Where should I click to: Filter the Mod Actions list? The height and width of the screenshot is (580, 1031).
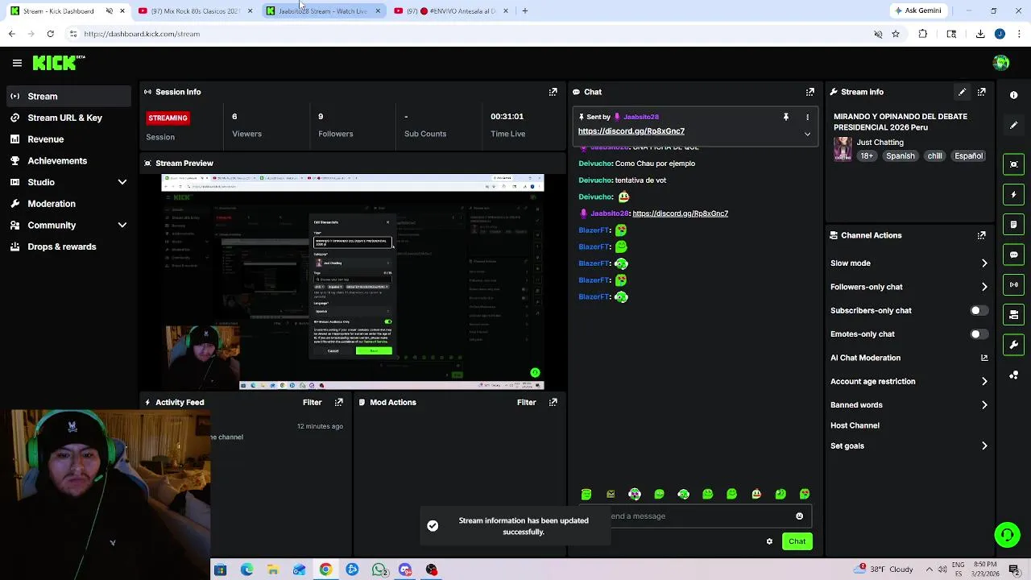(x=526, y=402)
